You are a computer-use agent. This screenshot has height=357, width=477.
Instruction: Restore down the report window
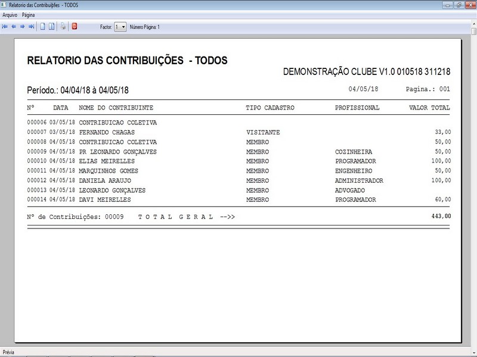coord(459,5)
